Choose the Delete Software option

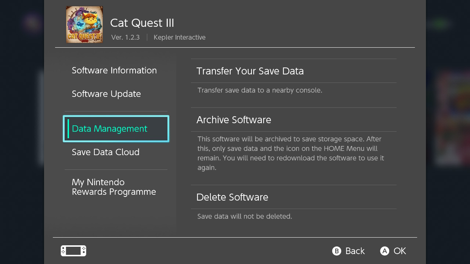tap(294, 197)
